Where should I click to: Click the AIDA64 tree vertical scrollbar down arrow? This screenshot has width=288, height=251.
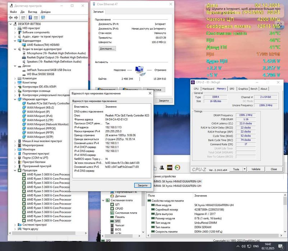point(143,232)
